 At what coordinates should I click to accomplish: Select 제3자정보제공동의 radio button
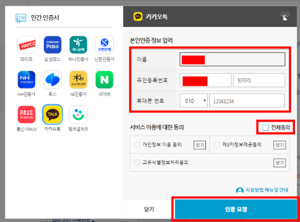pyautogui.click(x=217, y=145)
